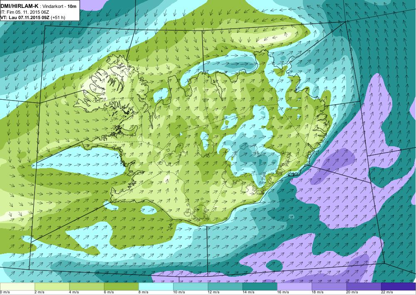This screenshot has height=295, width=416.
Task: Click the '8 m/s' legend label
Action: tap(144, 292)
